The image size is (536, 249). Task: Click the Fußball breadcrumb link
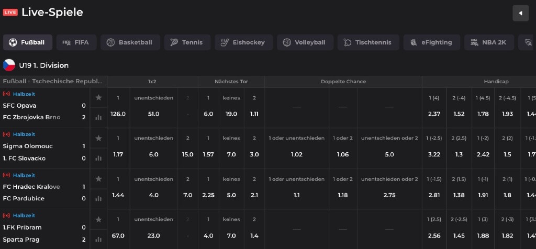(14, 81)
